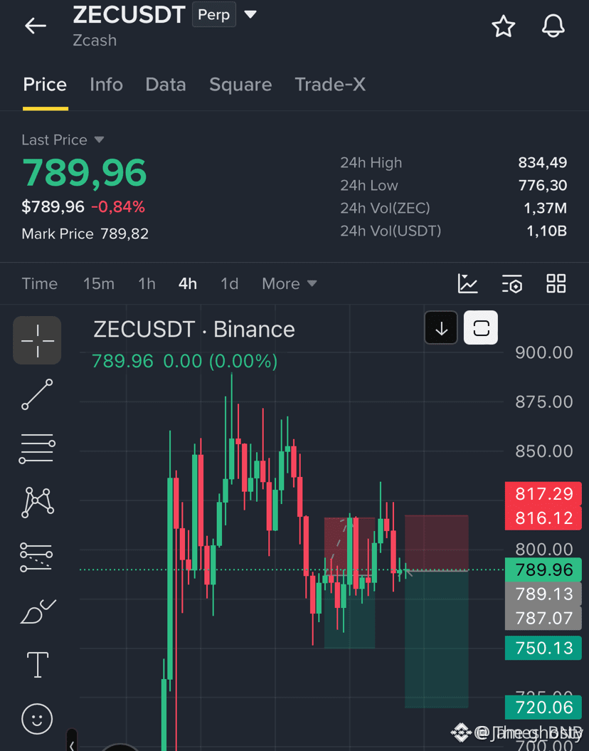
Task: Click the 789.96 current price label
Action: (x=543, y=569)
